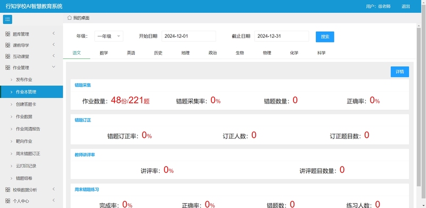Click the grid icon next to 个人中心
Viewport: 426px width, 208px height.
pos(7,201)
